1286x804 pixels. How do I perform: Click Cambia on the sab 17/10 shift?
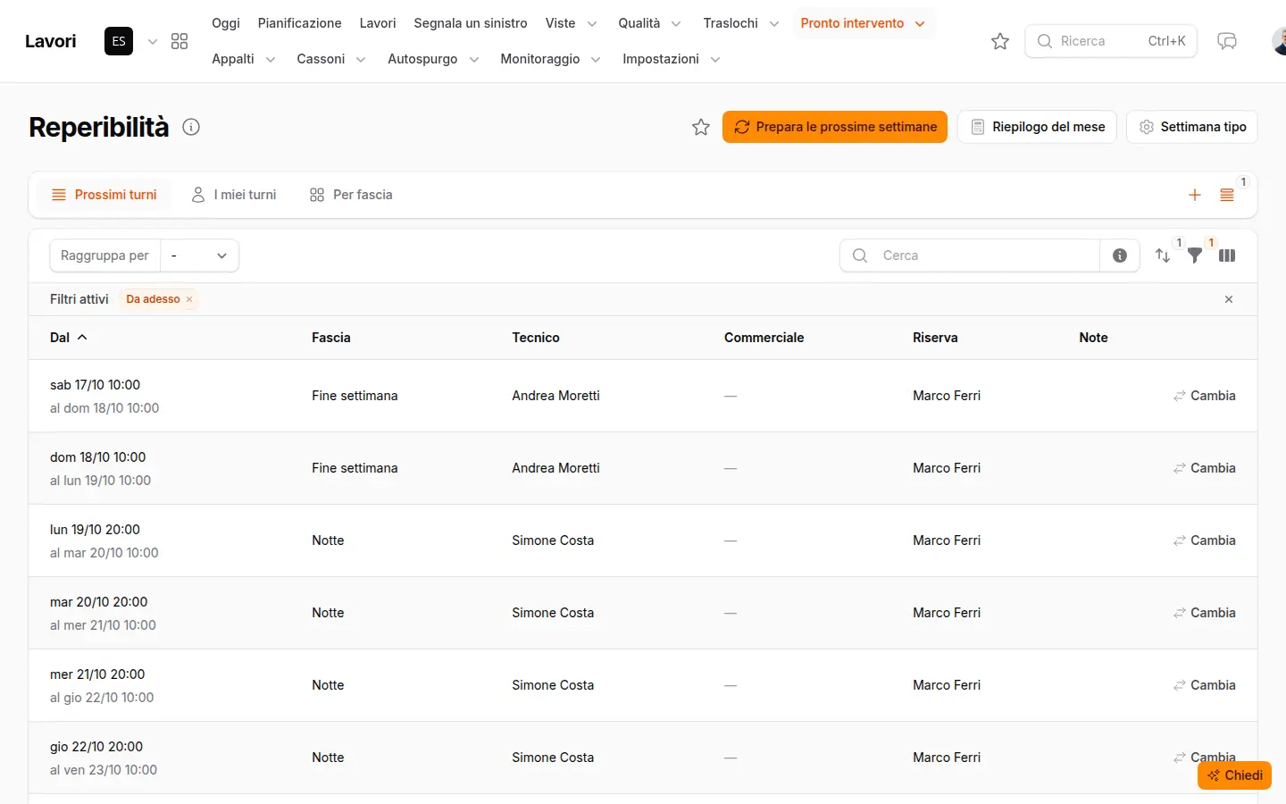1205,396
